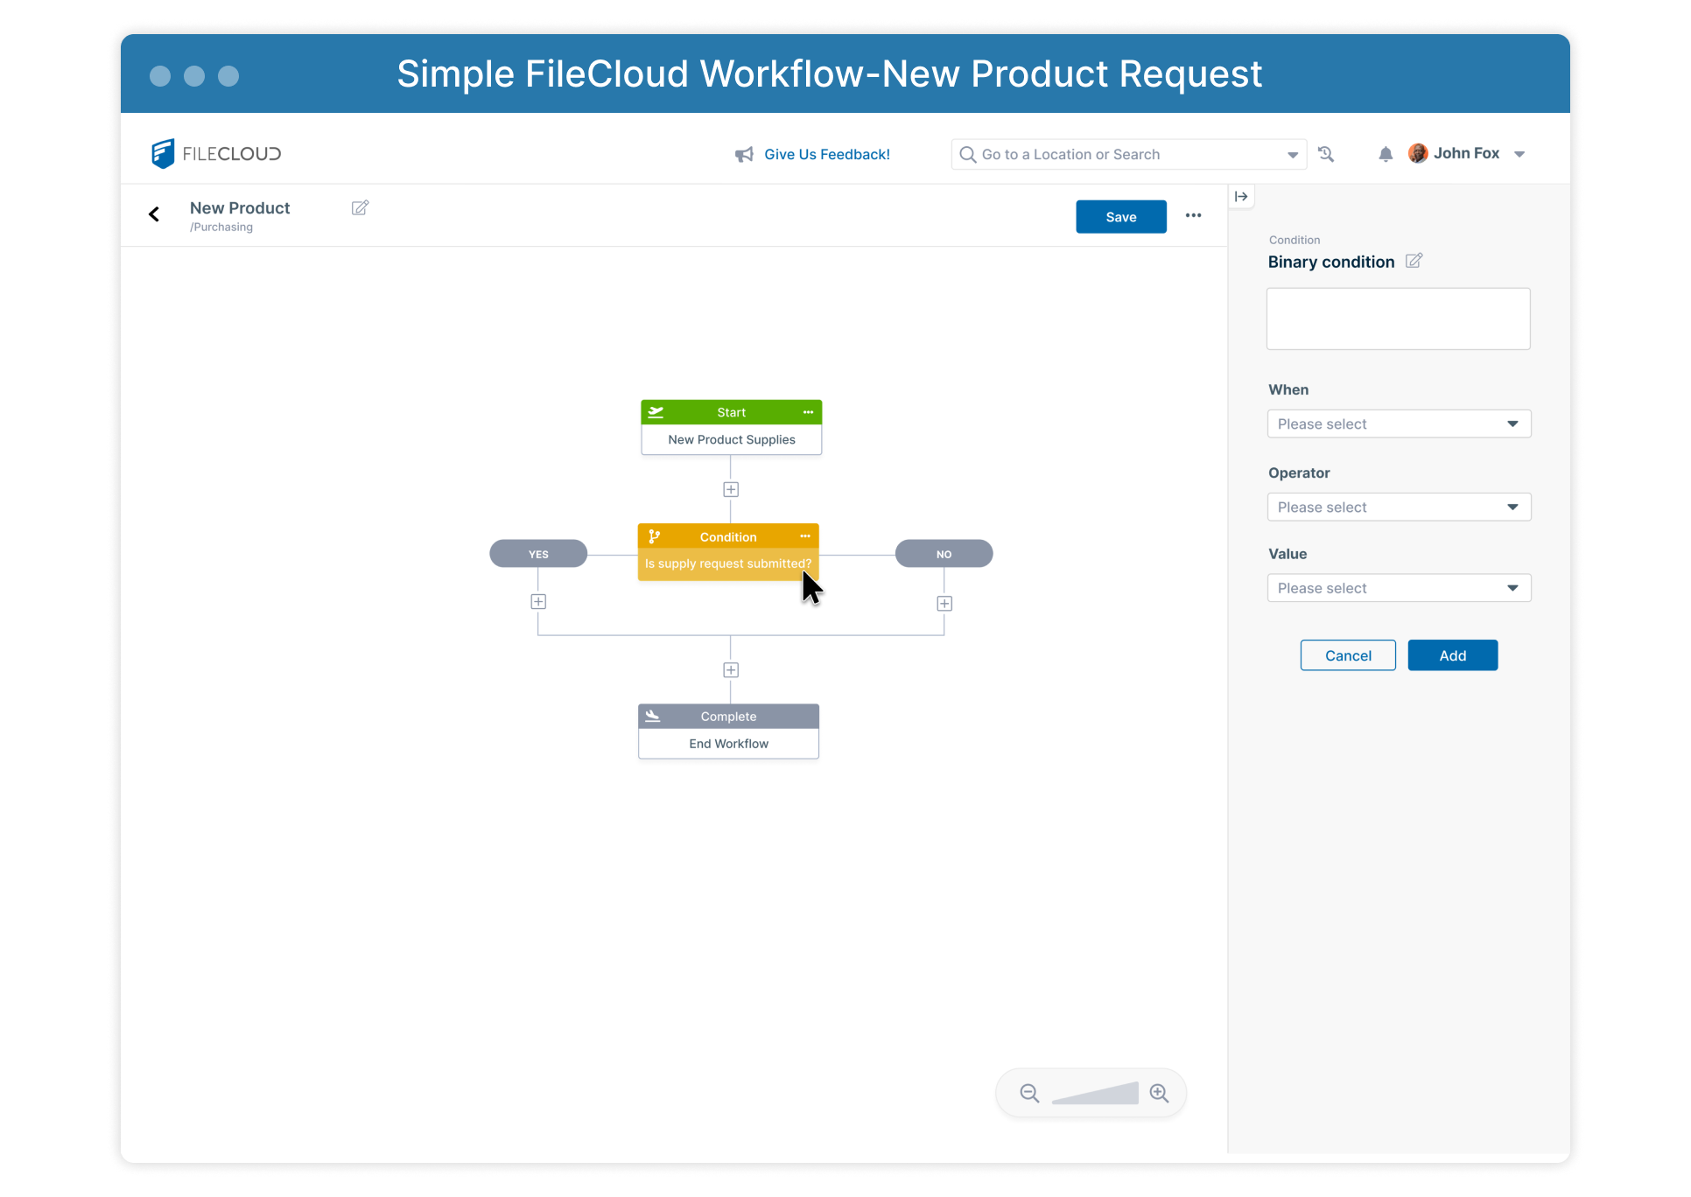Open the advanced search history icon

pos(1326,154)
